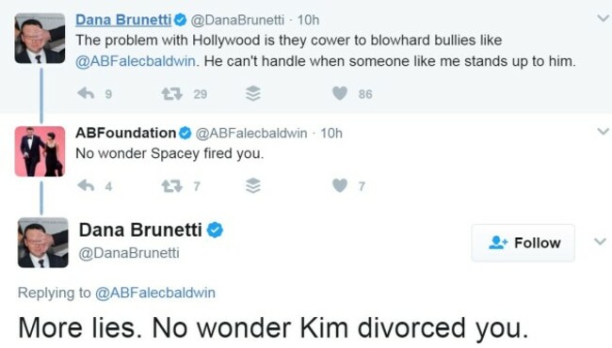The height and width of the screenshot is (348, 612).
Task: Like ABFoundation's tweet with 7 likes
Action: (x=340, y=185)
